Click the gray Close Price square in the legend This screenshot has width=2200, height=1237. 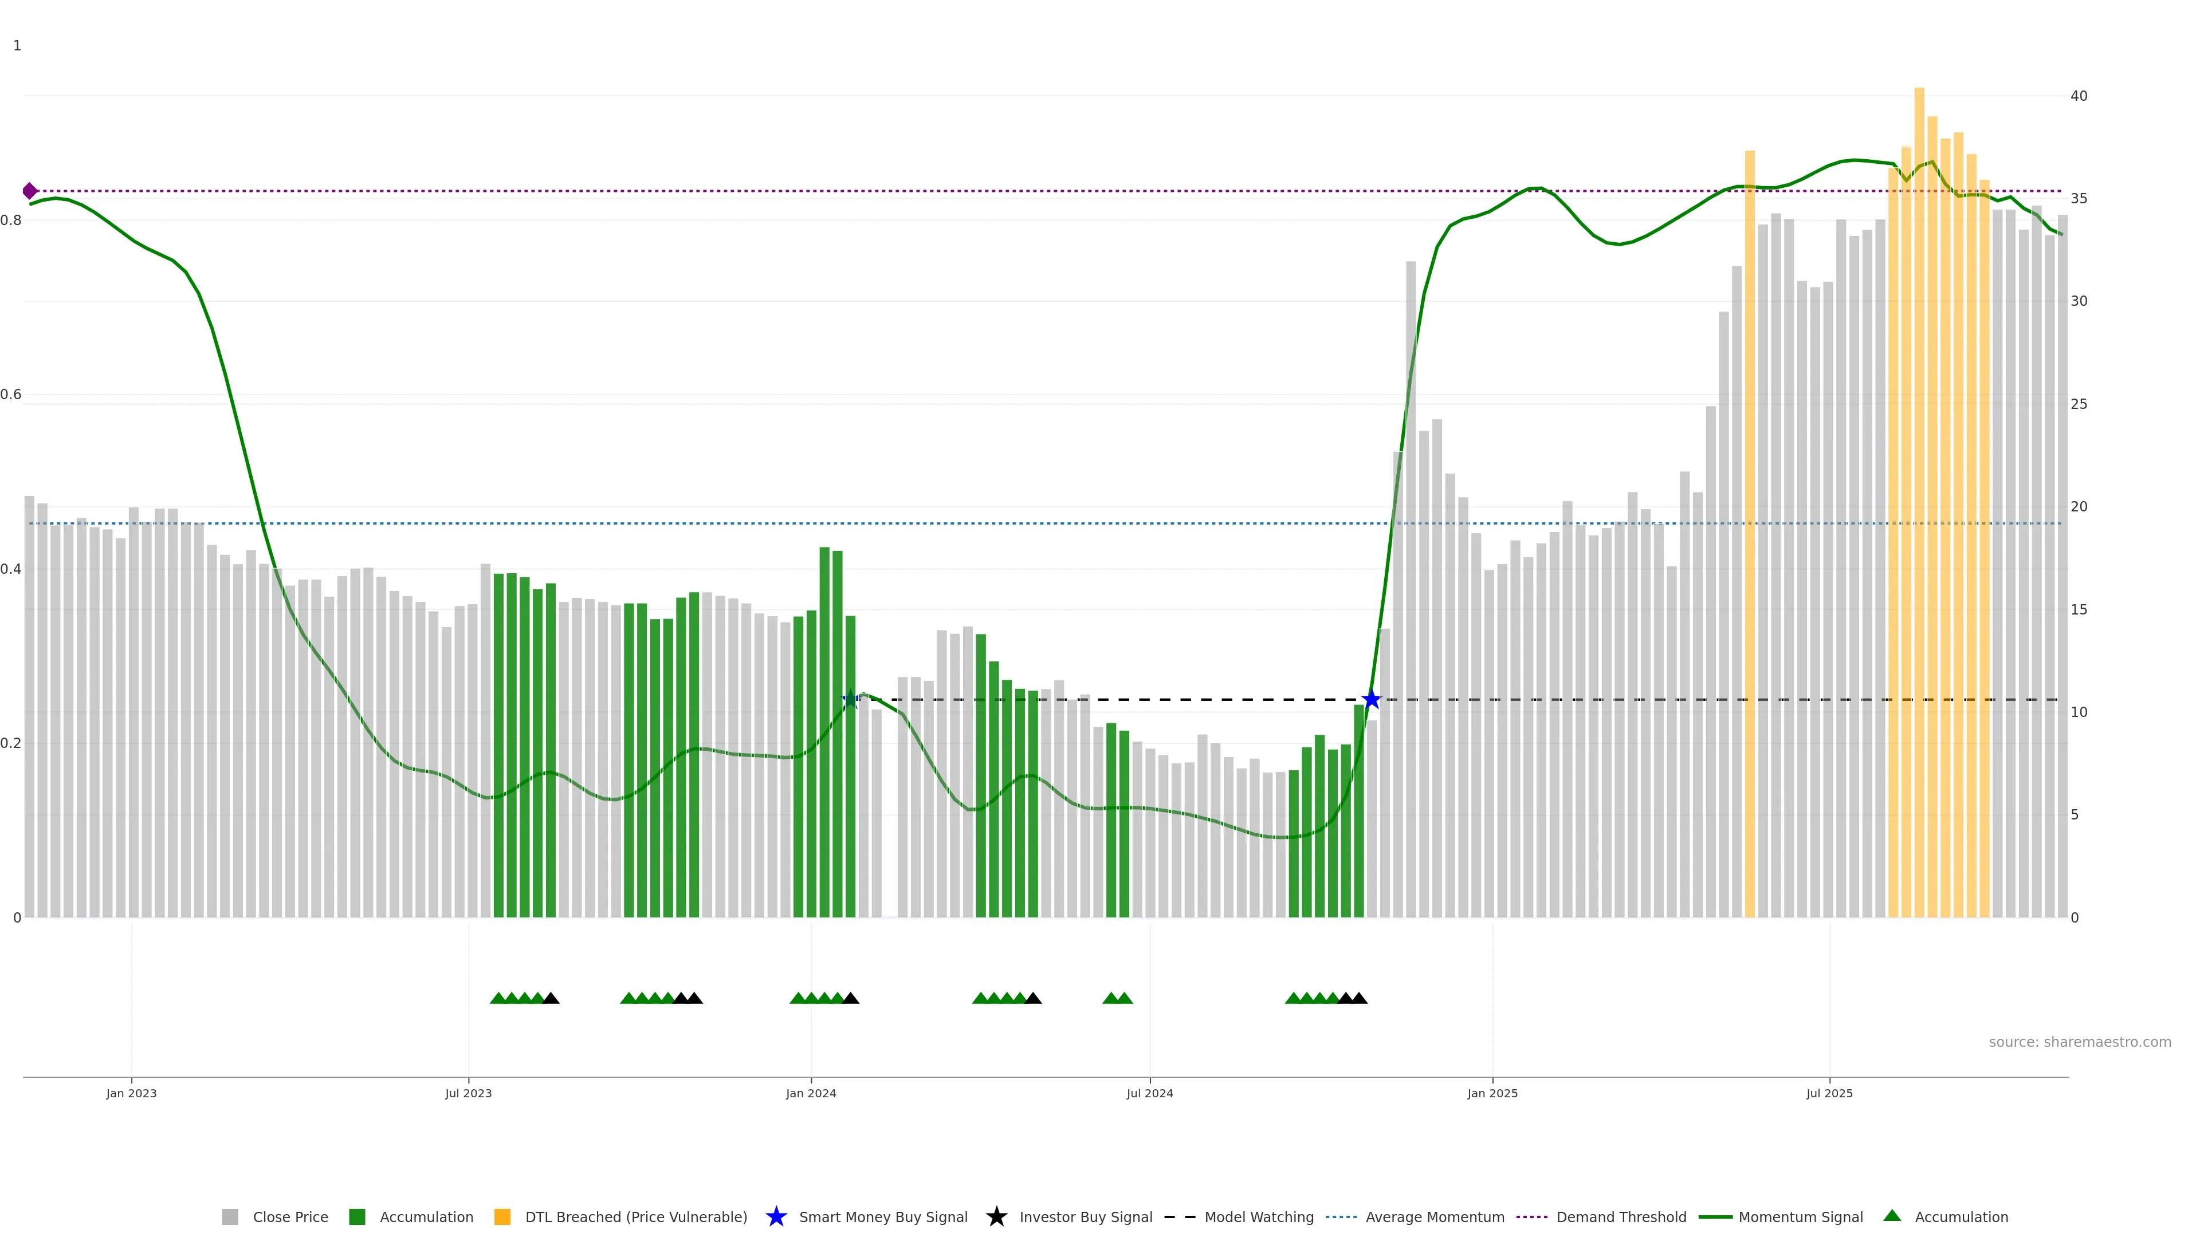click(x=230, y=1216)
